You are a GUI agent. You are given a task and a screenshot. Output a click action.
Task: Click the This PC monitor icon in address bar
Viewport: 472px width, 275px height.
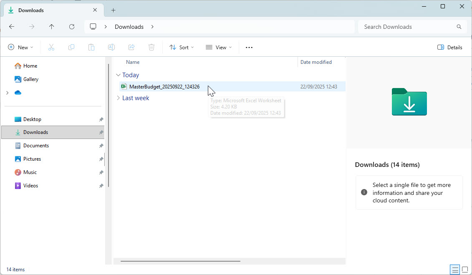[x=93, y=26]
